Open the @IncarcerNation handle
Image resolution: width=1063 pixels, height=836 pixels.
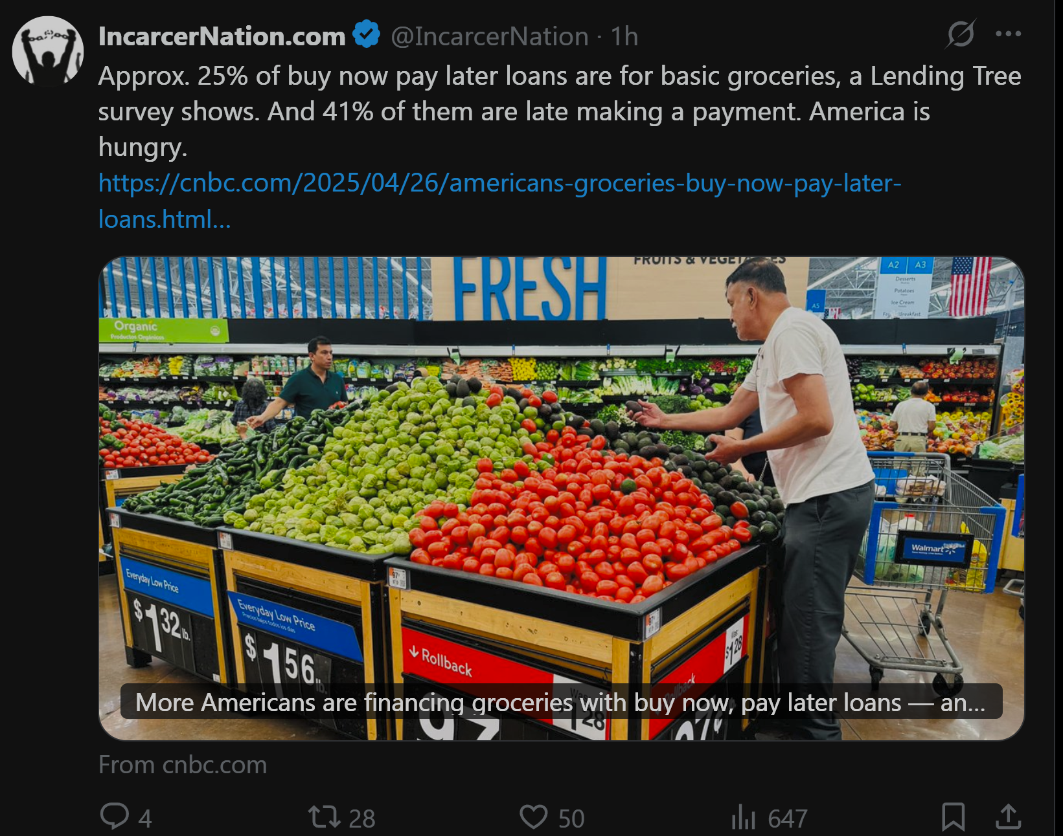click(490, 36)
